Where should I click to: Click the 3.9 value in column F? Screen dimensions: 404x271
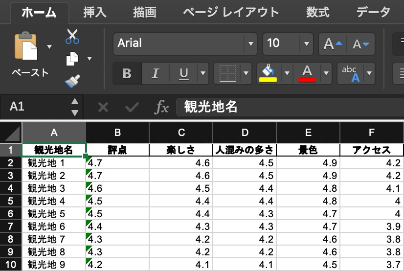tap(372, 226)
